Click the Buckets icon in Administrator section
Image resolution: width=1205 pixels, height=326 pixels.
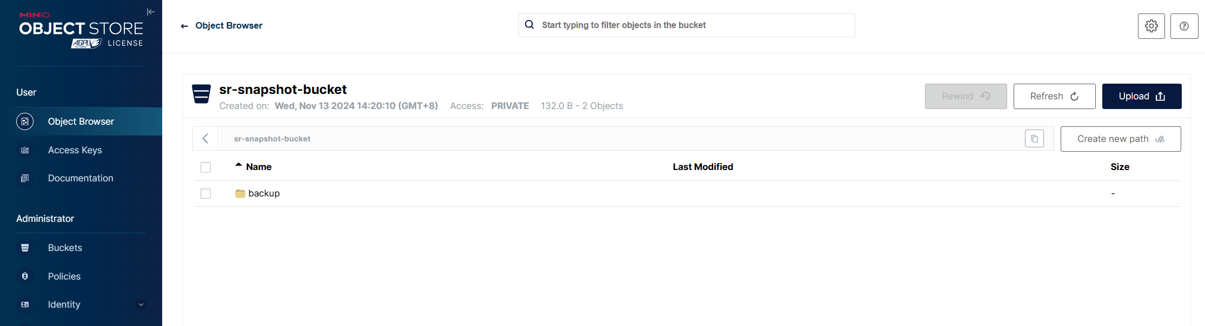25,248
